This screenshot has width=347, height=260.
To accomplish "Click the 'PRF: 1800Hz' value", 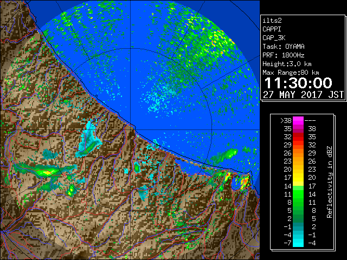I will coord(284,55).
